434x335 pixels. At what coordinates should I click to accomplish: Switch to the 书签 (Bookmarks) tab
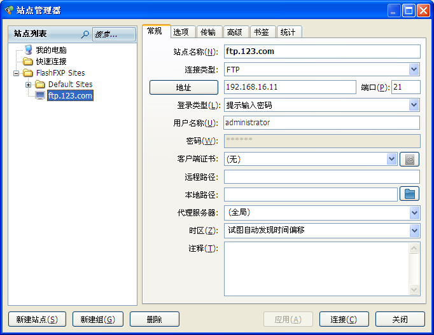(263, 32)
